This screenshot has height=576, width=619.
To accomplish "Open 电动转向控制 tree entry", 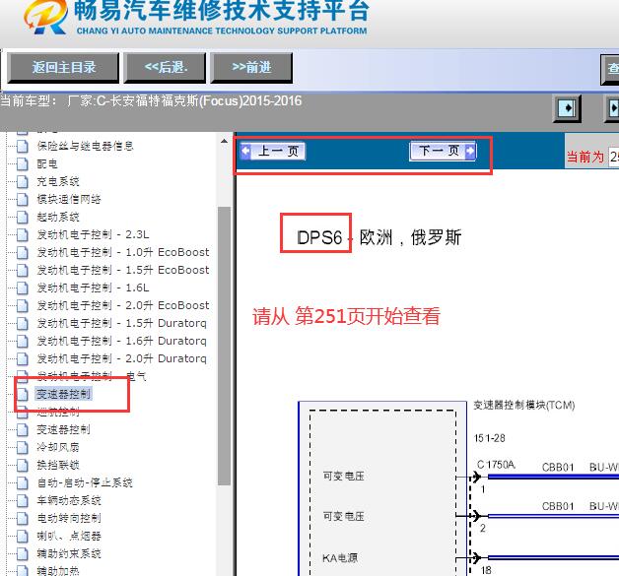I will click(x=69, y=518).
